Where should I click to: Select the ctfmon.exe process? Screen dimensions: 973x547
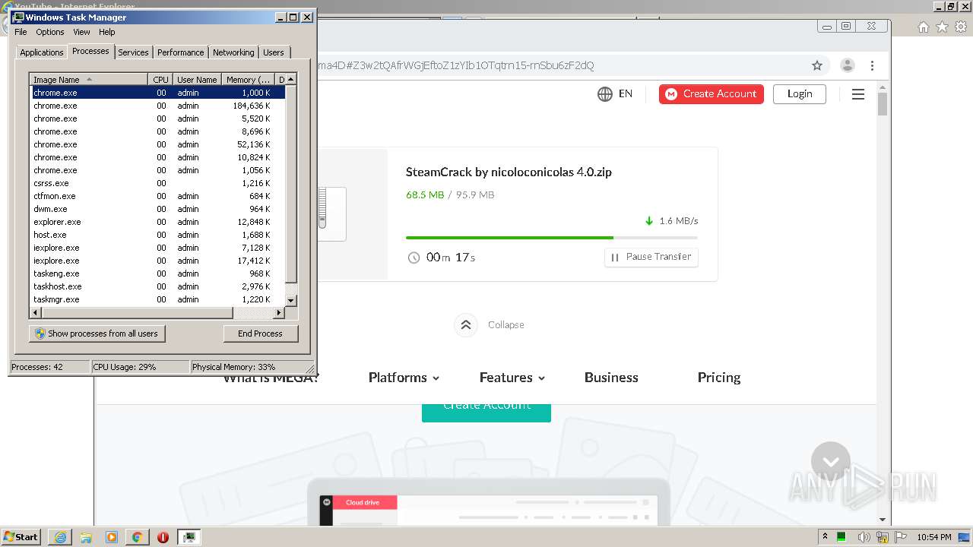click(x=158, y=196)
